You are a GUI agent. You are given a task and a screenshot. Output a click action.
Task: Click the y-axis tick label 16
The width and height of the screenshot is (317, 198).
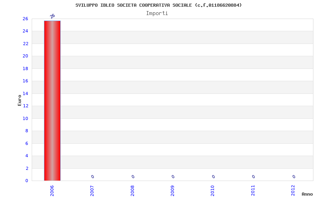point(25,81)
